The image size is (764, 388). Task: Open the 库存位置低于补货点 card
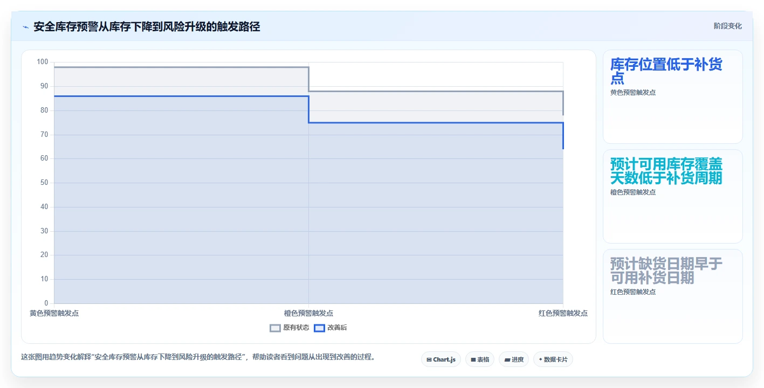pos(673,97)
